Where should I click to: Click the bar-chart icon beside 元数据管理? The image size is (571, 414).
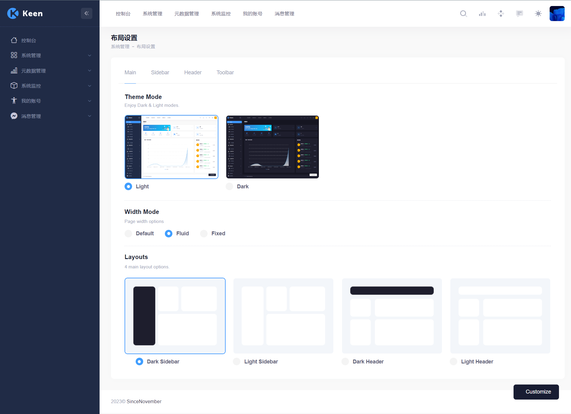(x=14, y=71)
